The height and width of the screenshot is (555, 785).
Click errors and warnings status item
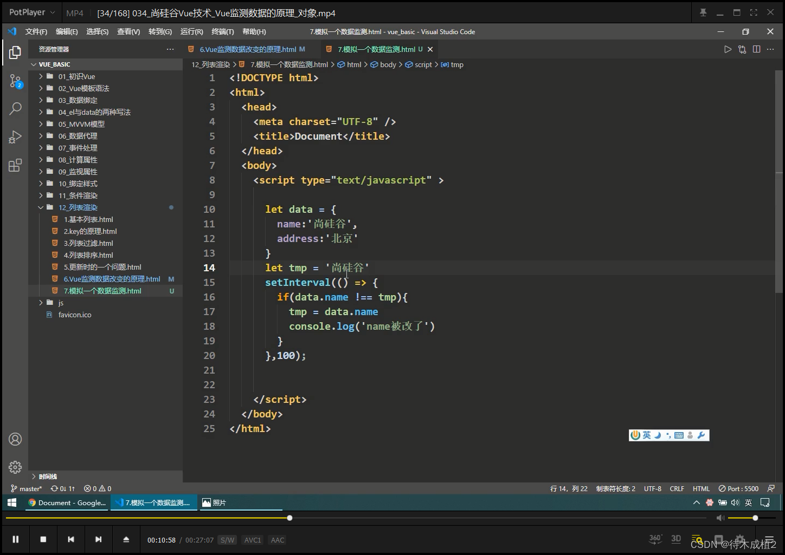(98, 488)
